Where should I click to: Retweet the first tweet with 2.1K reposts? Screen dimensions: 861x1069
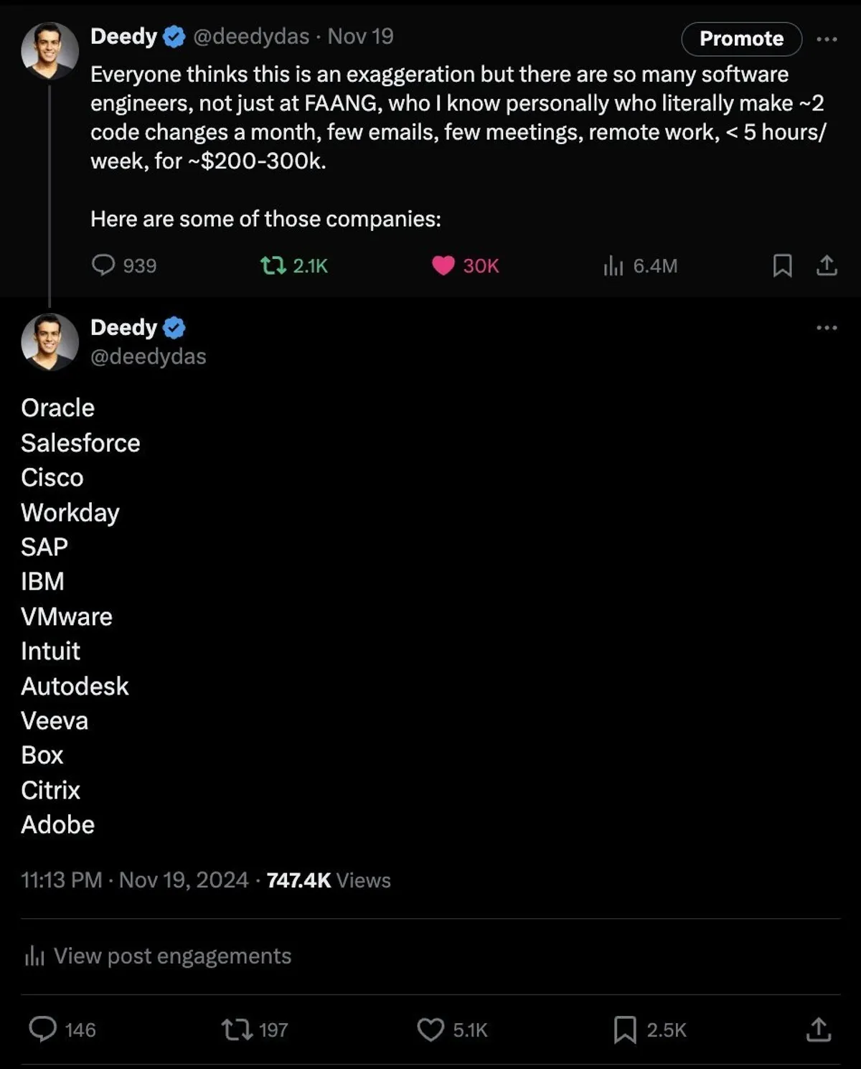(273, 266)
